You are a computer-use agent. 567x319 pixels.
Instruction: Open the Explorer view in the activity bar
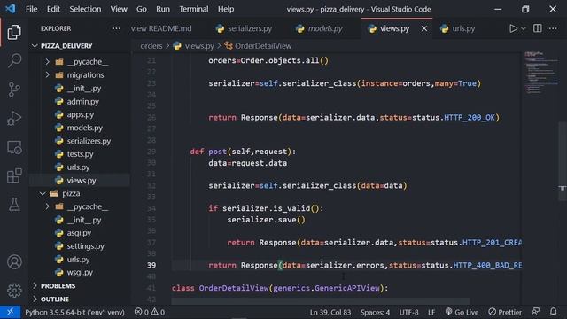point(14,32)
